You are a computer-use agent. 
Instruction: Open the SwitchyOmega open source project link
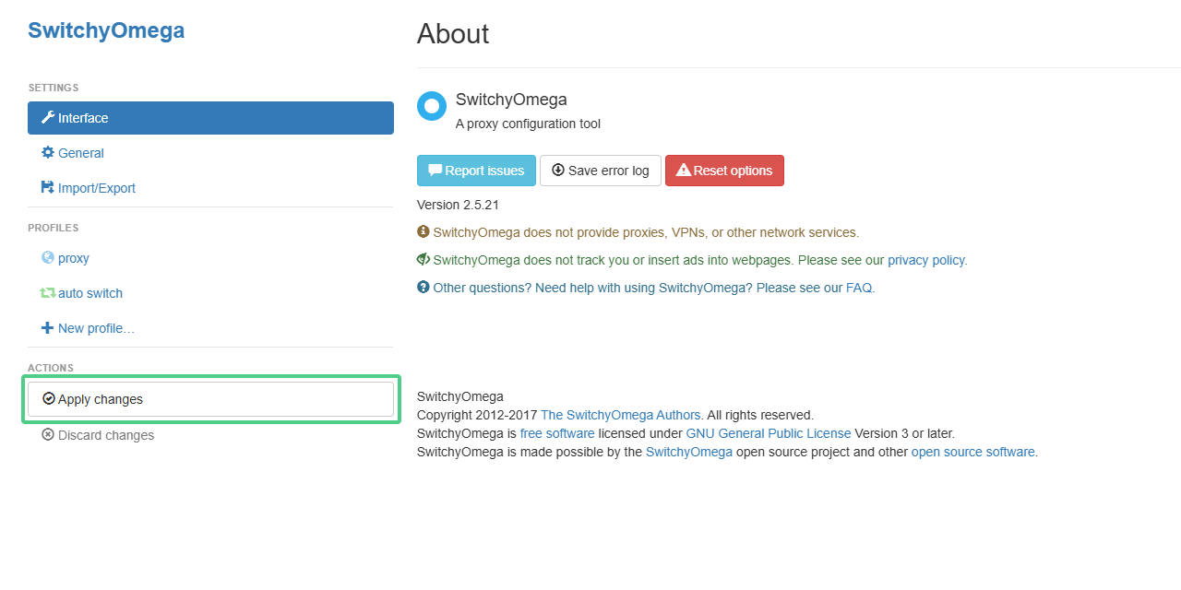tap(689, 452)
